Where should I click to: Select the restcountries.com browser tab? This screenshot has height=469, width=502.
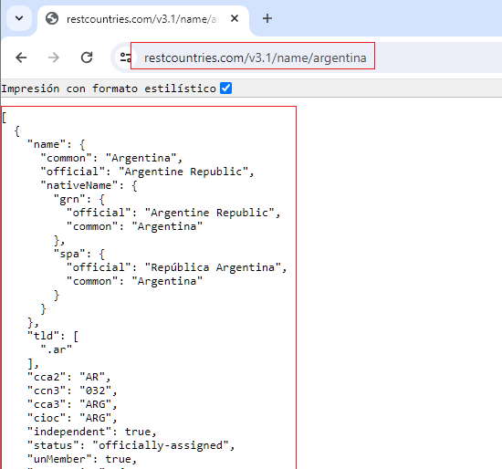pos(143,19)
